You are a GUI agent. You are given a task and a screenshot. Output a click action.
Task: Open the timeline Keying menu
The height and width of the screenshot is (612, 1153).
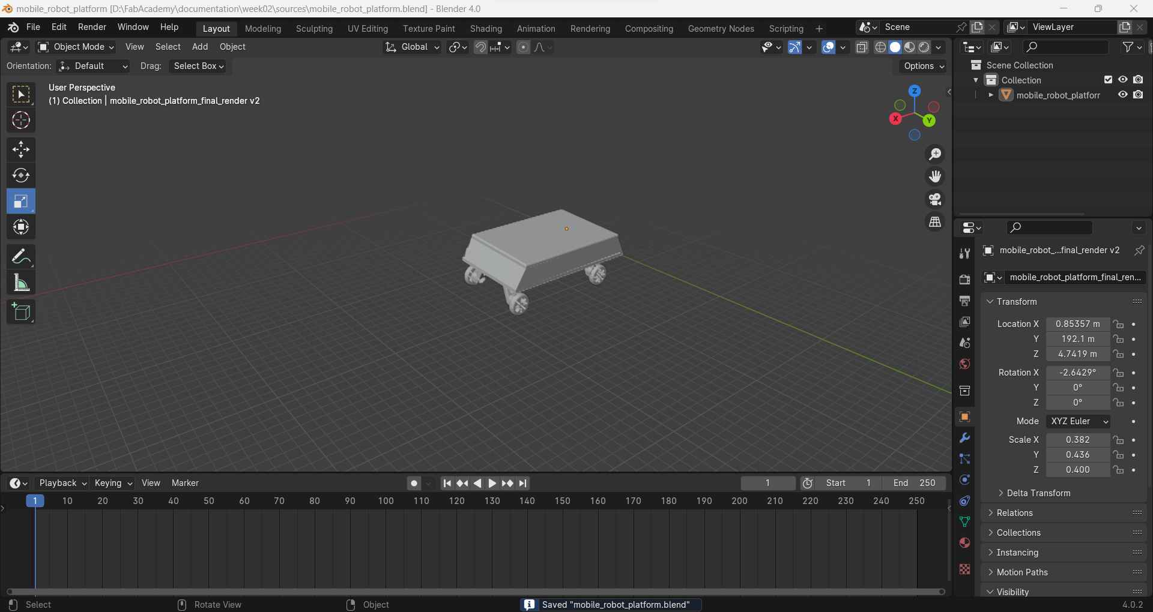(x=113, y=484)
